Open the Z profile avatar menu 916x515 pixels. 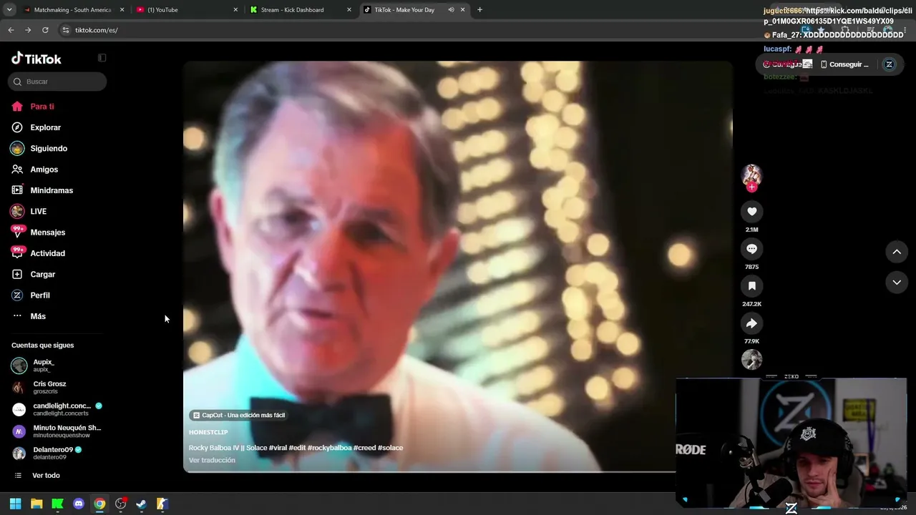(x=890, y=64)
